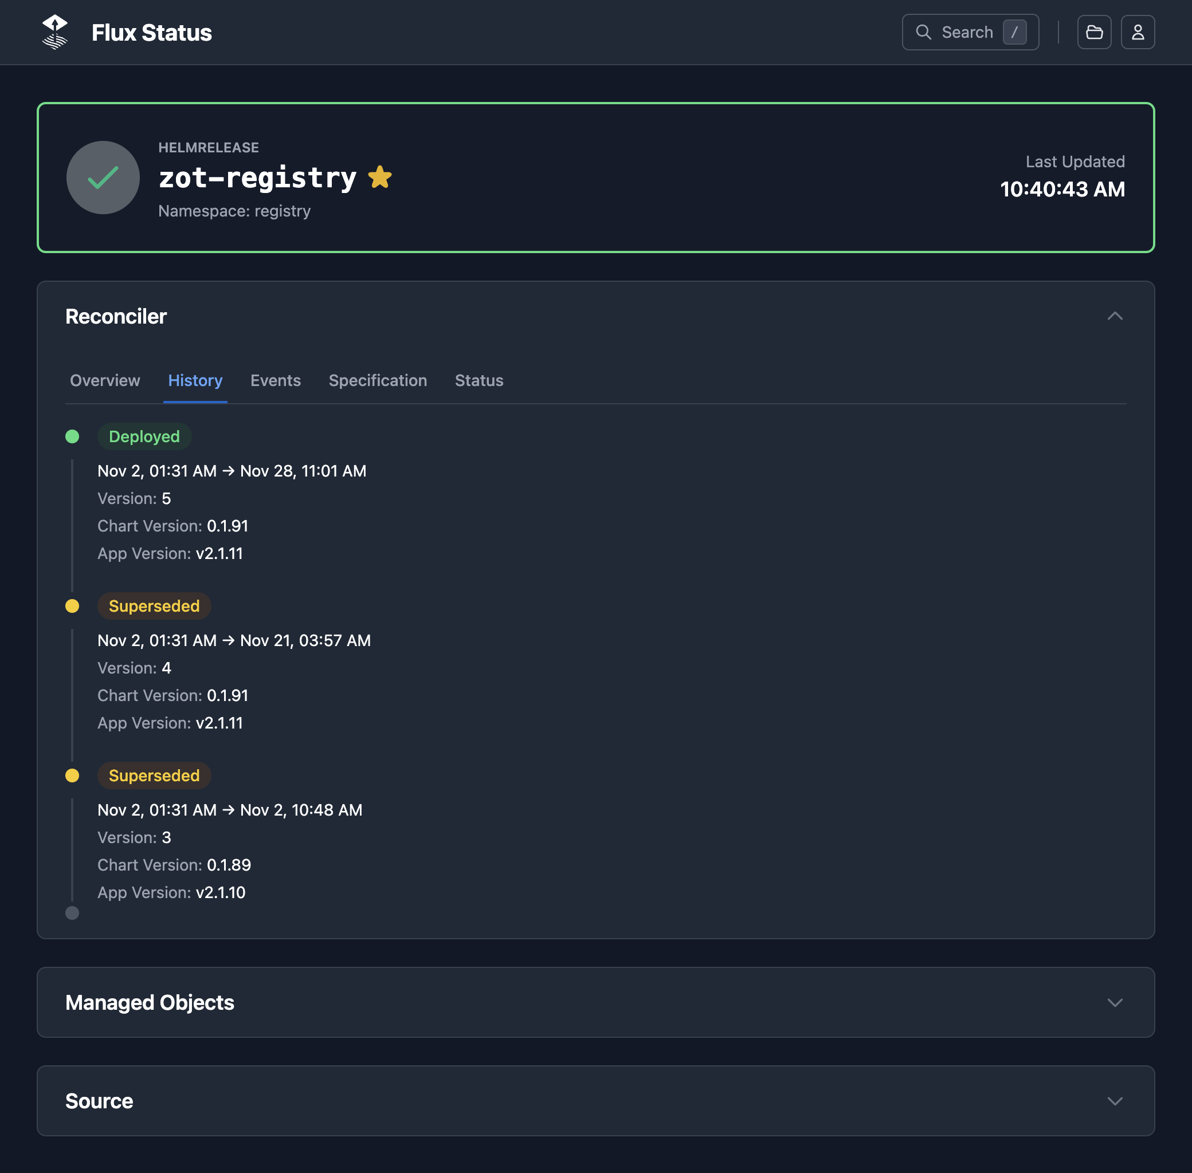This screenshot has height=1173, width=1192.
Task: Click the Deployed status badge
Action: click(144, 437)
